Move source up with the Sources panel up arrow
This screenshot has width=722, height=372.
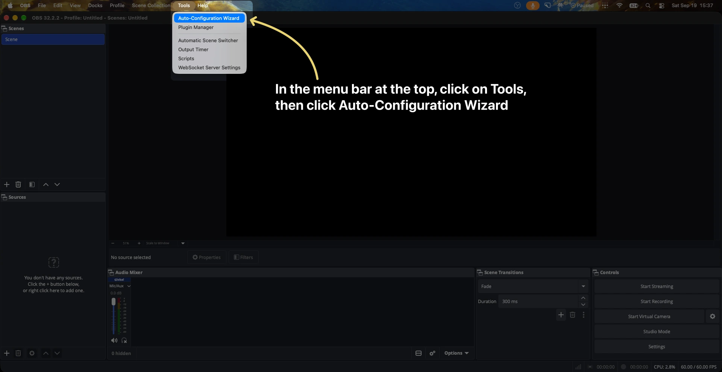[x=46, y=353]
